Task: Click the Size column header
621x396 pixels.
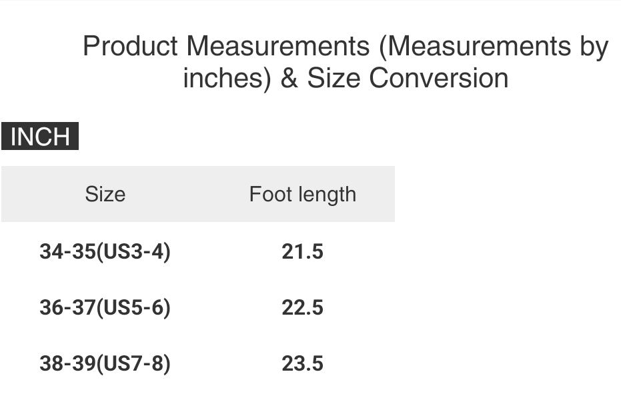Action: coord(105,194)
